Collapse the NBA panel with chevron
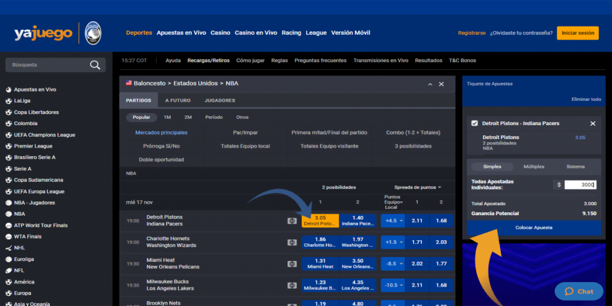This screenshot has height=306, width=612. [430, 84]
